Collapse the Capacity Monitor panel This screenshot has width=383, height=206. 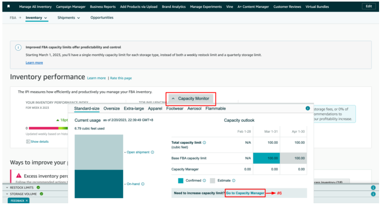pos(191,99)
